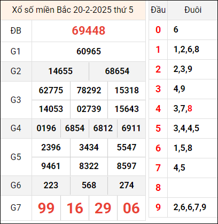Select G3 number 78292
Screen dimensions: 218x224
pyautogui.click(x=89, y=90)
